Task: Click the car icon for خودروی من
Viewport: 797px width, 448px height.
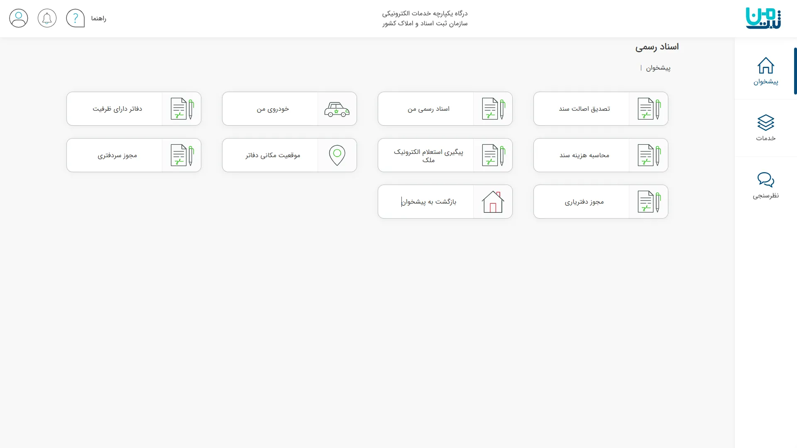Action: click(x=337, y=109)
